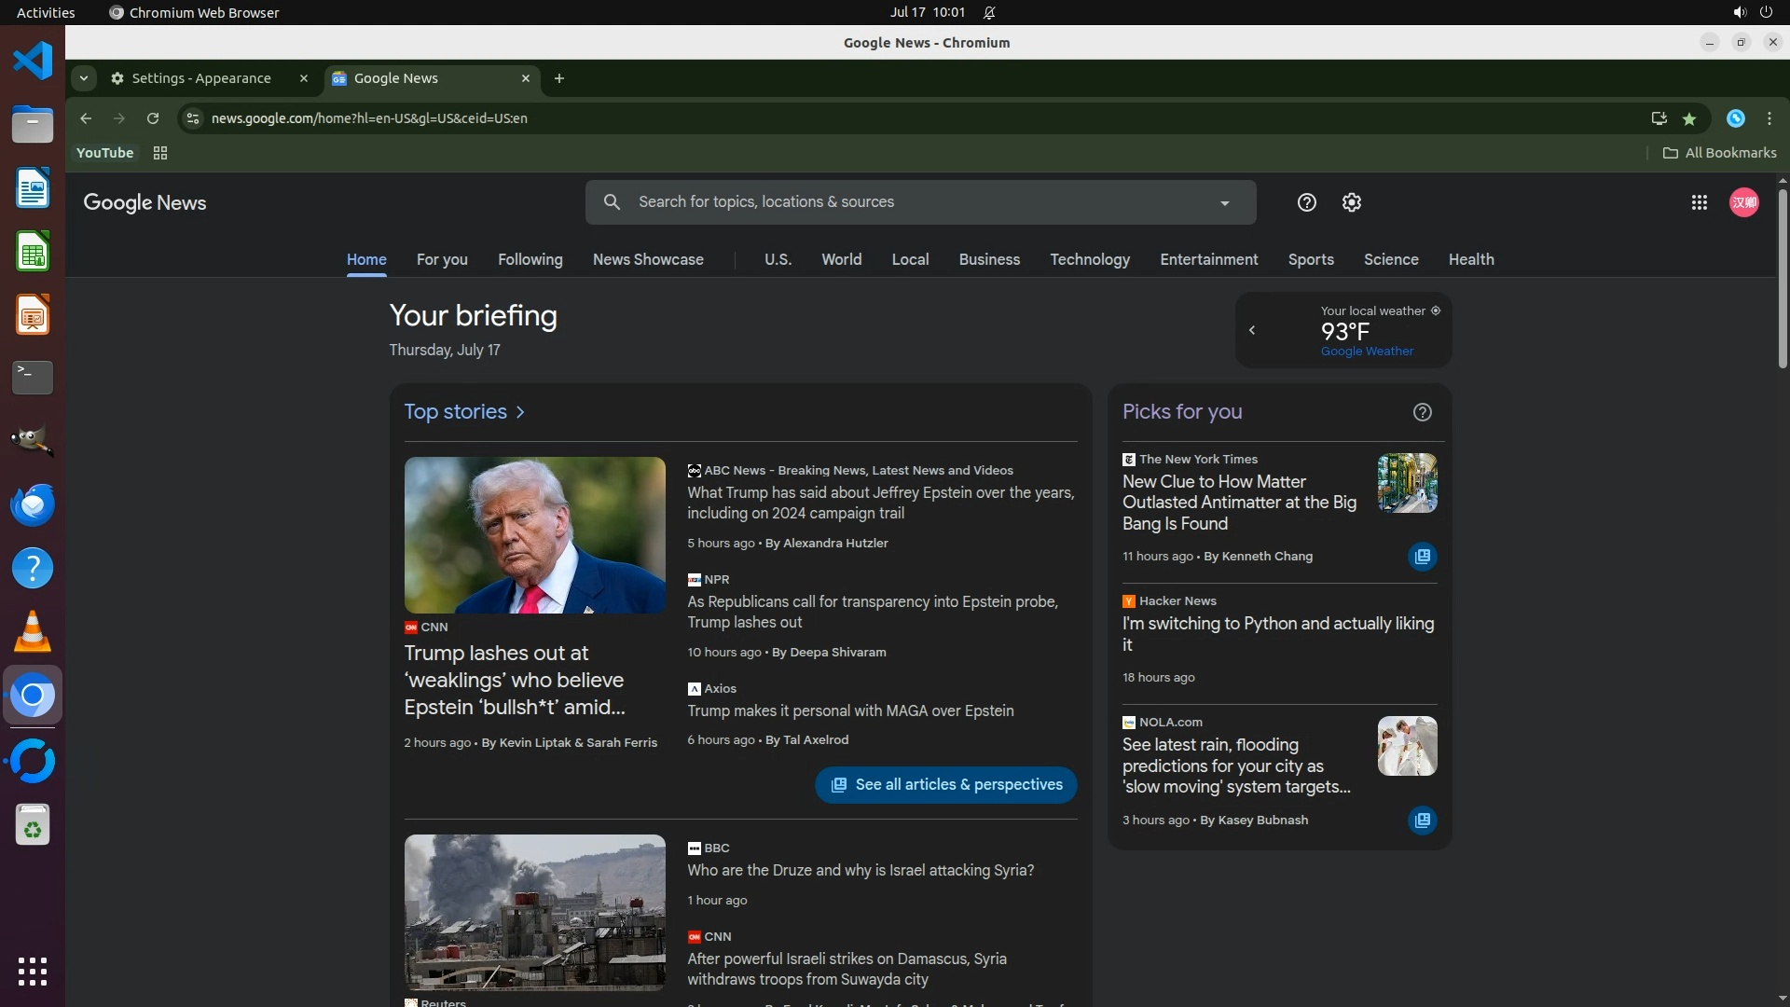This screenshot has height=1007, width=1790.
Task: Toggle notifications bell in top bar
Action: point(989,12)
